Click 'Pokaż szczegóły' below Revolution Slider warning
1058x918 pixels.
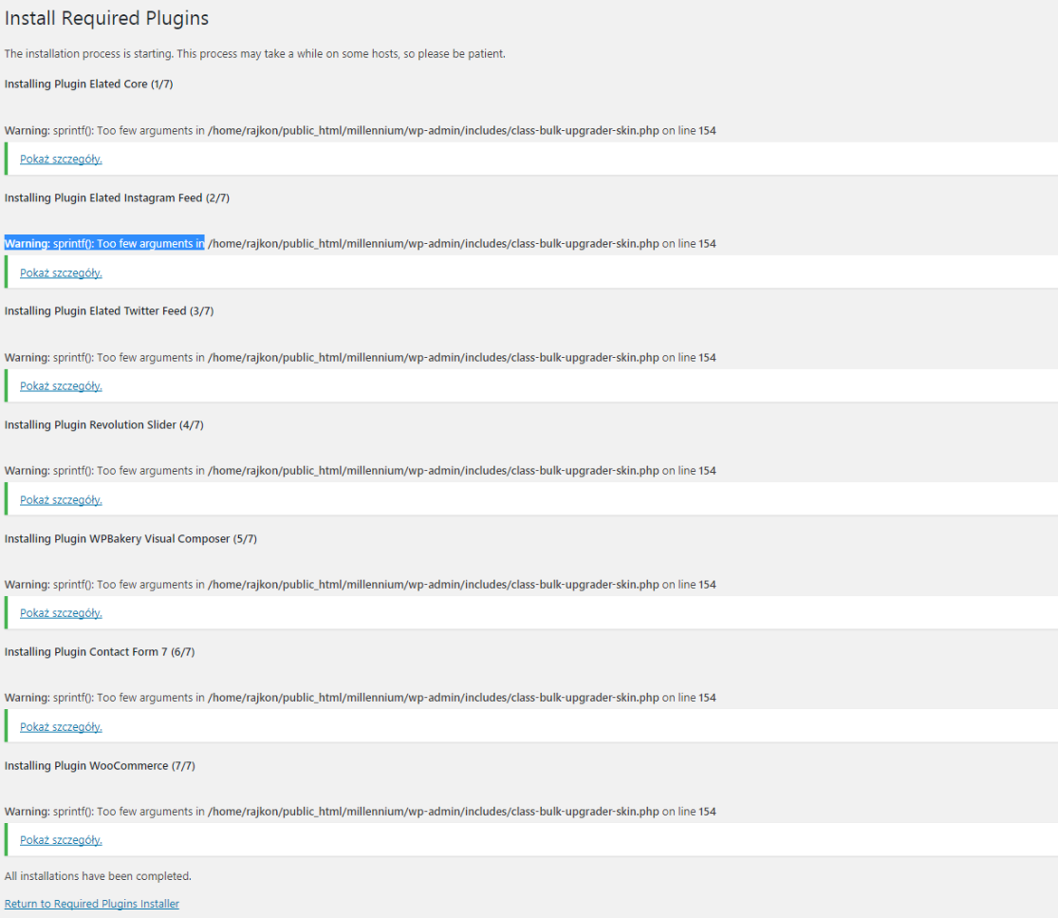click(x=61, y=499)
